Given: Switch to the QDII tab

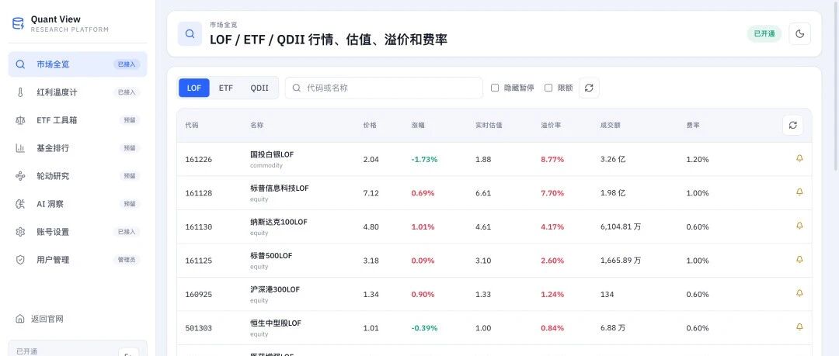Looking at the screenshot, I should pyautogui.click(x=259, y=88).
